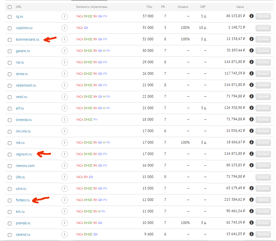
Task: Open the newsru.com link
Action: [25, 166]
